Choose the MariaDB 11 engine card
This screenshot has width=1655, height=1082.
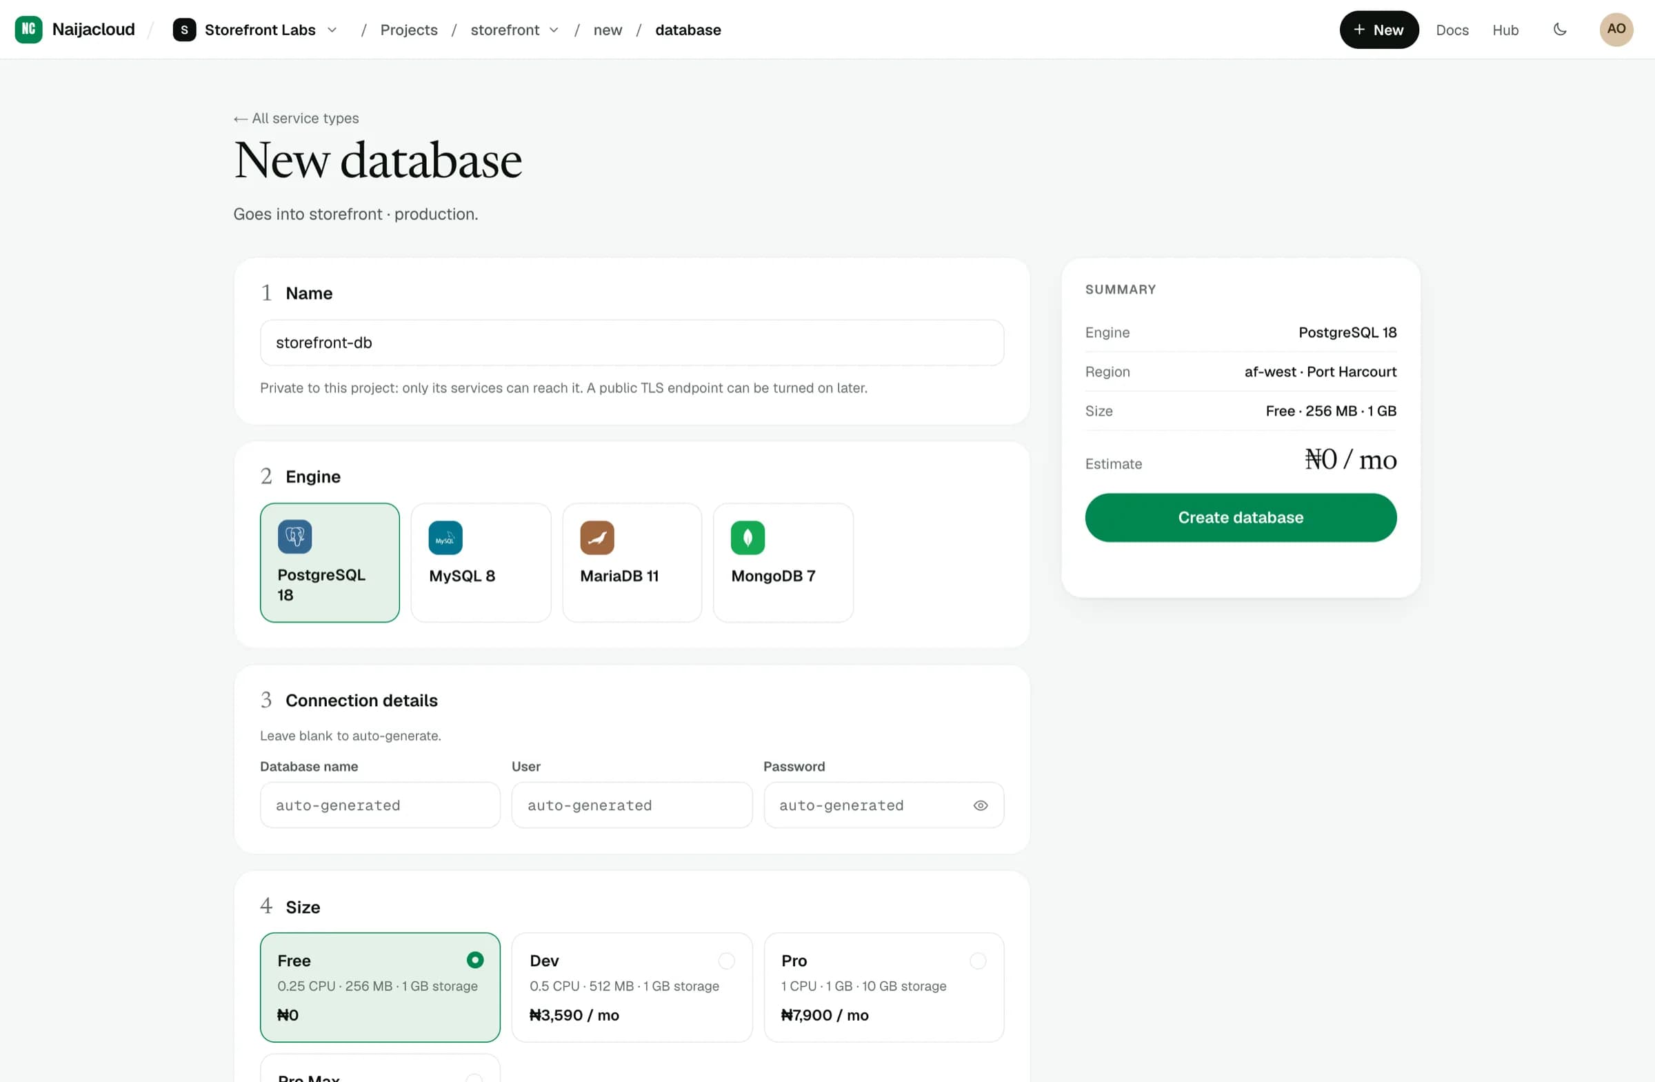tap(632, 563)
